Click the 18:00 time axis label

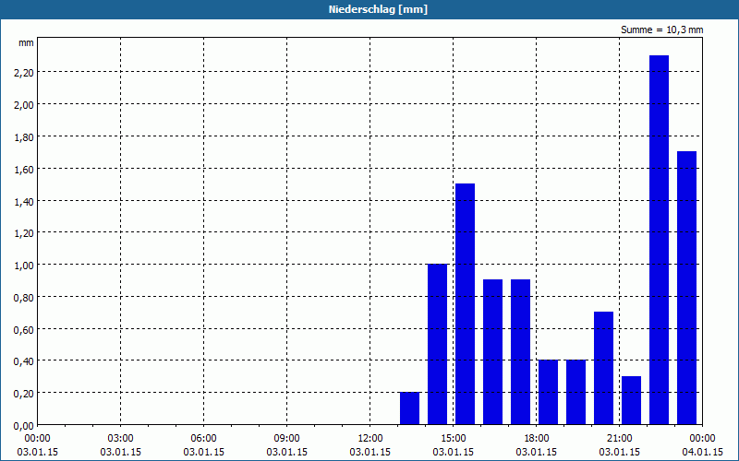click(x=537, y=439)
